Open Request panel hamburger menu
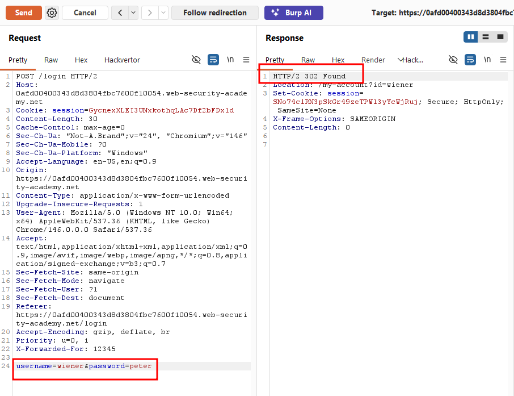 click(246, 60)
